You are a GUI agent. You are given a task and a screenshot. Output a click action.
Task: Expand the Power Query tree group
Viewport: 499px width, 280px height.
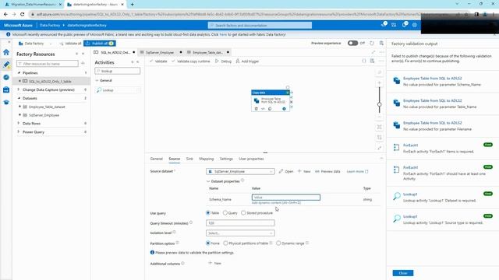tap(19, 131)
